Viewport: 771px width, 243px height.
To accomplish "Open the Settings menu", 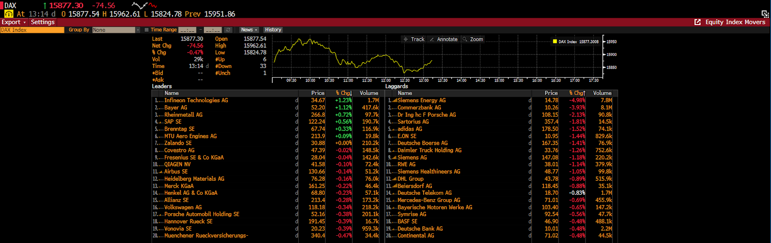I will coord(42,22).
